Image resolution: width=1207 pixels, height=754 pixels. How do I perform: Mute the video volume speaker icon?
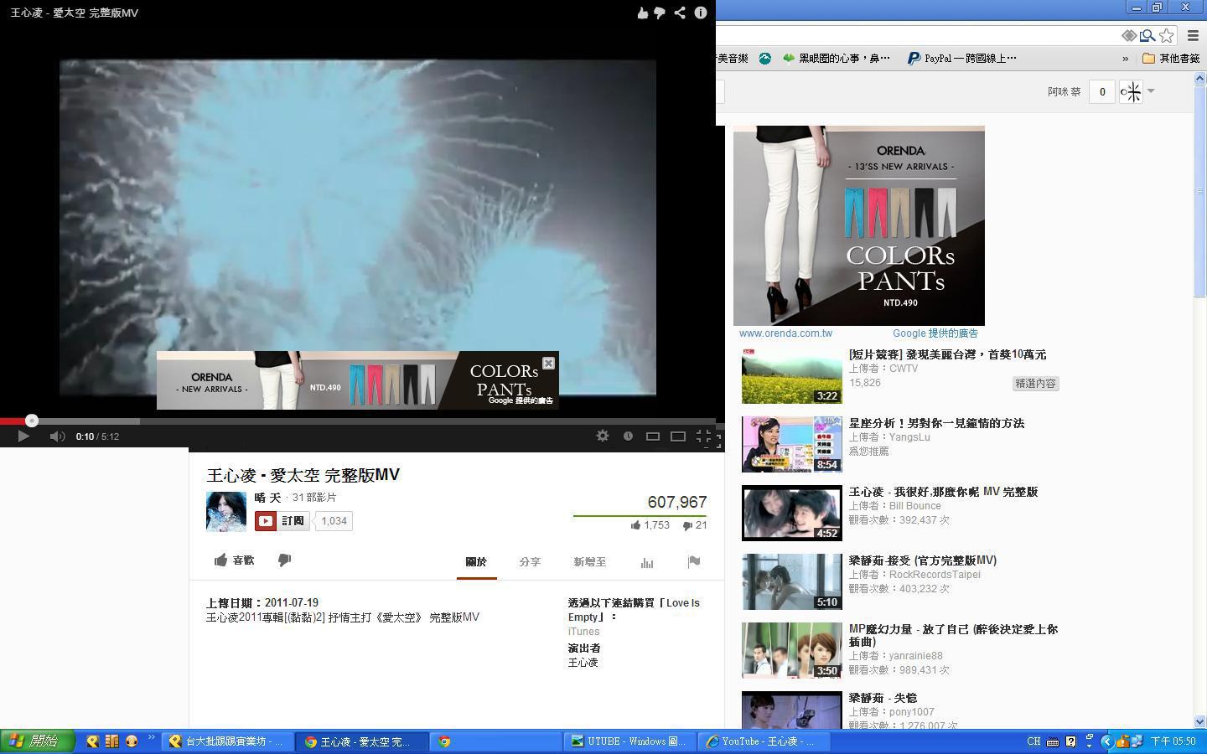[57, 436]
